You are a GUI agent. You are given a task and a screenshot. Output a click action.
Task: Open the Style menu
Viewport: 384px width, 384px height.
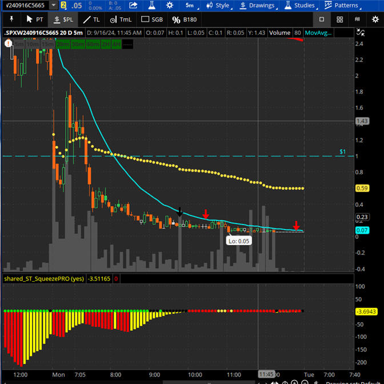point(219,5)
